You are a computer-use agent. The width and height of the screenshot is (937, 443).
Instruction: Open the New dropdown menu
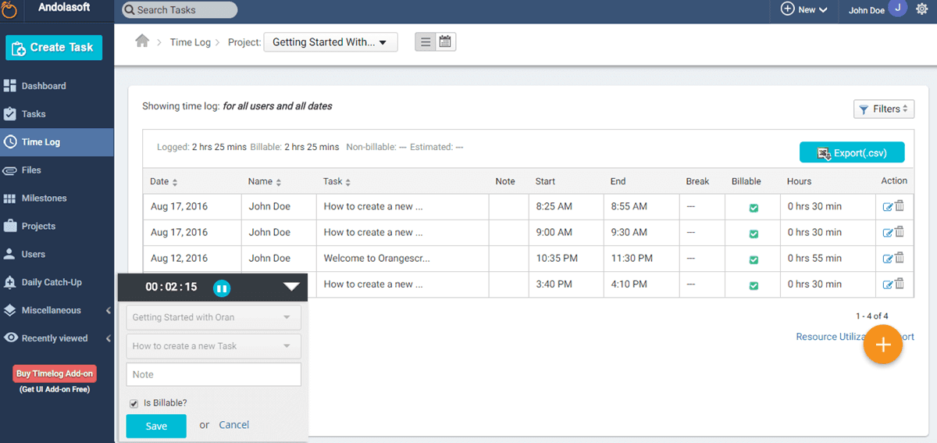(804, 9)
